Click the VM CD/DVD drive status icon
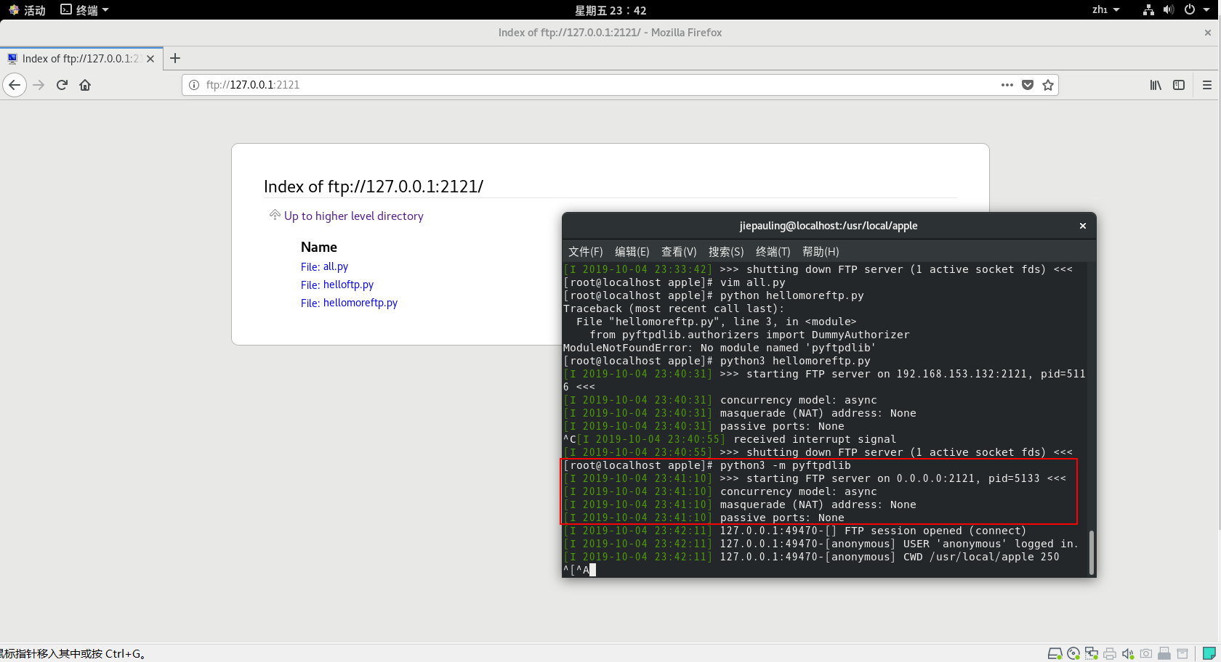Screen dimensions: 1221x662 [x=1073, y=653]
